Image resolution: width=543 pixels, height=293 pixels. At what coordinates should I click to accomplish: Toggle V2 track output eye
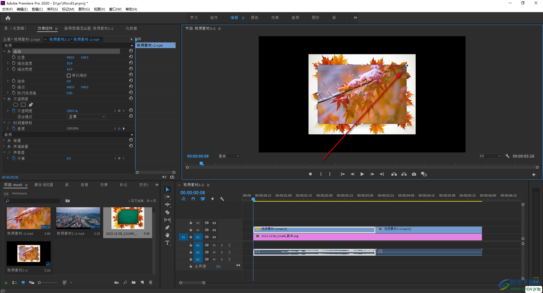(x=214, y=230)
